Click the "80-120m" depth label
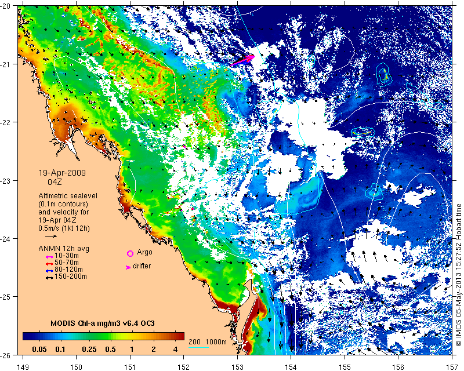Image resolution: width=464 pixels, height=371 pixels. (68, 270)
